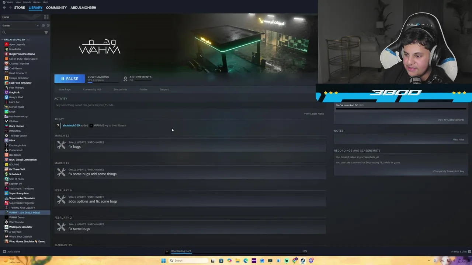The image size is (472, 265).
Task: Toggle the library grid view icon
Action: 46,17
